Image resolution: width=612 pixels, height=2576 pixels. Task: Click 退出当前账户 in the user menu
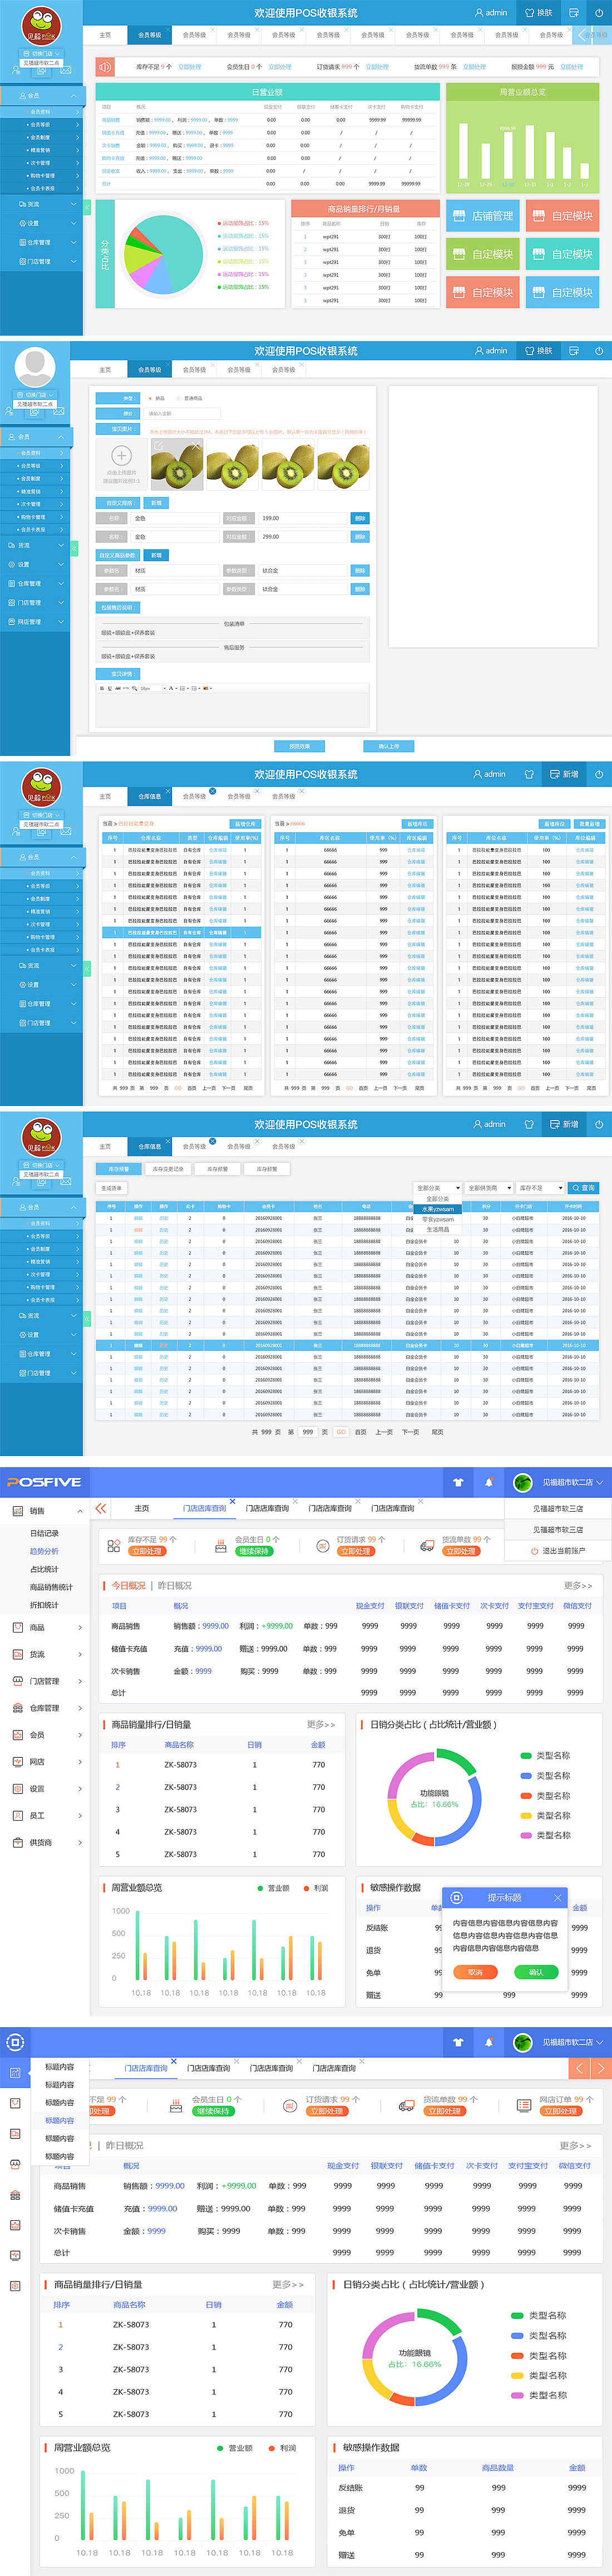click(x=558, y=1551)
